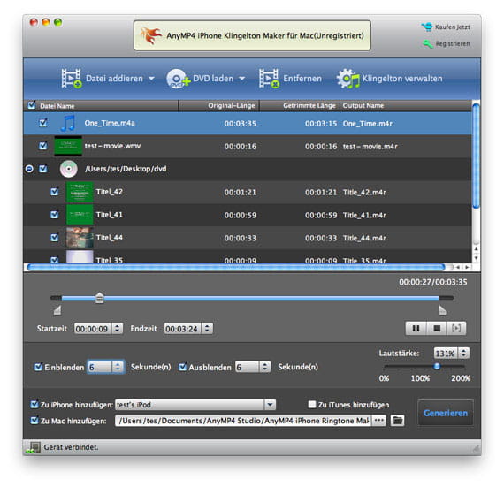Toggle the select-all checkbox in Datei Name header

pos(32,105)
